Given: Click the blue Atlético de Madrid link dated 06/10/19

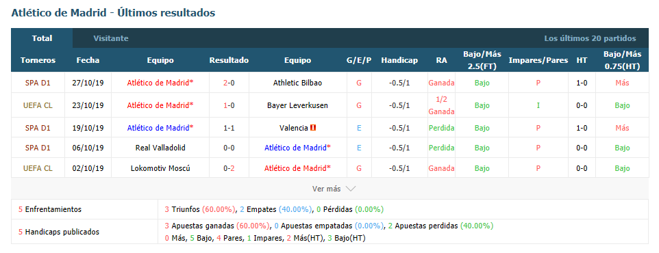Looking at the screenshot, I should [297, 148].
